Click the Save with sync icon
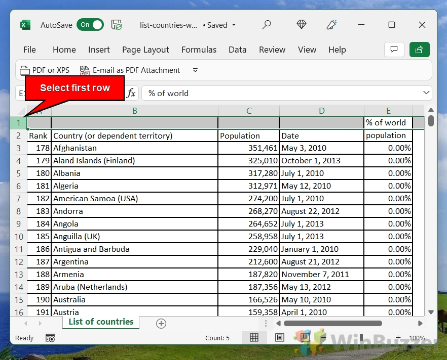 click(117, 25)
